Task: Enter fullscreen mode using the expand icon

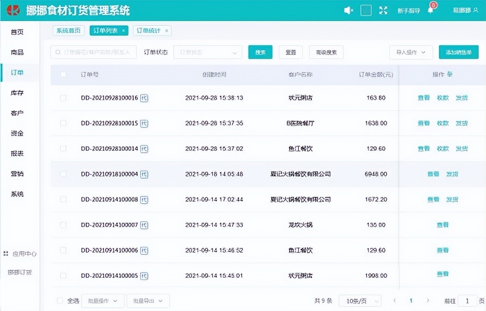Action: click(x=383, y=11)
